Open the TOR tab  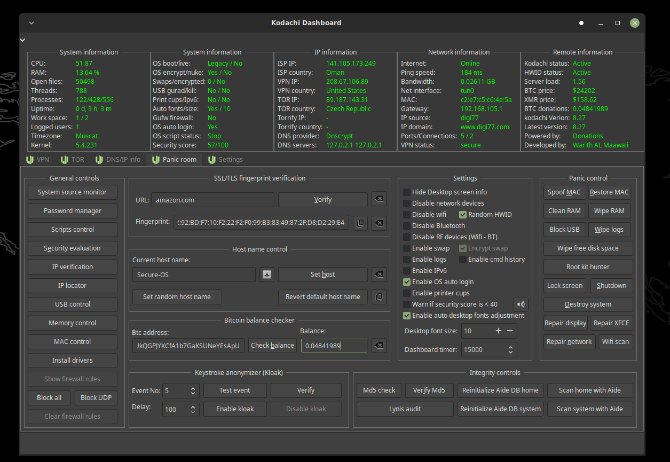[x=73, y=160]
